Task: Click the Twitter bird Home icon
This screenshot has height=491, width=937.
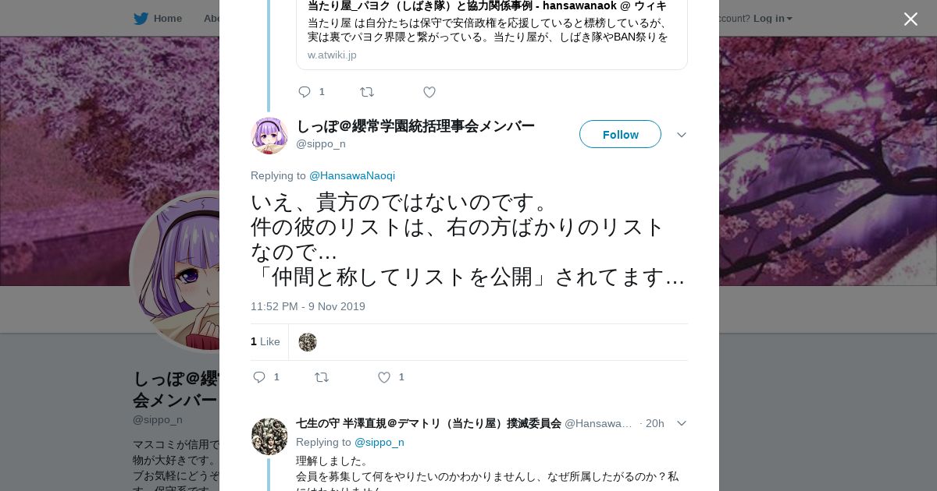Action: click(x=141, y=19)
